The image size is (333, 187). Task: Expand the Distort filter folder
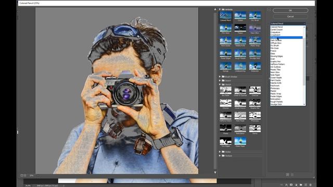tap(220, 81)
